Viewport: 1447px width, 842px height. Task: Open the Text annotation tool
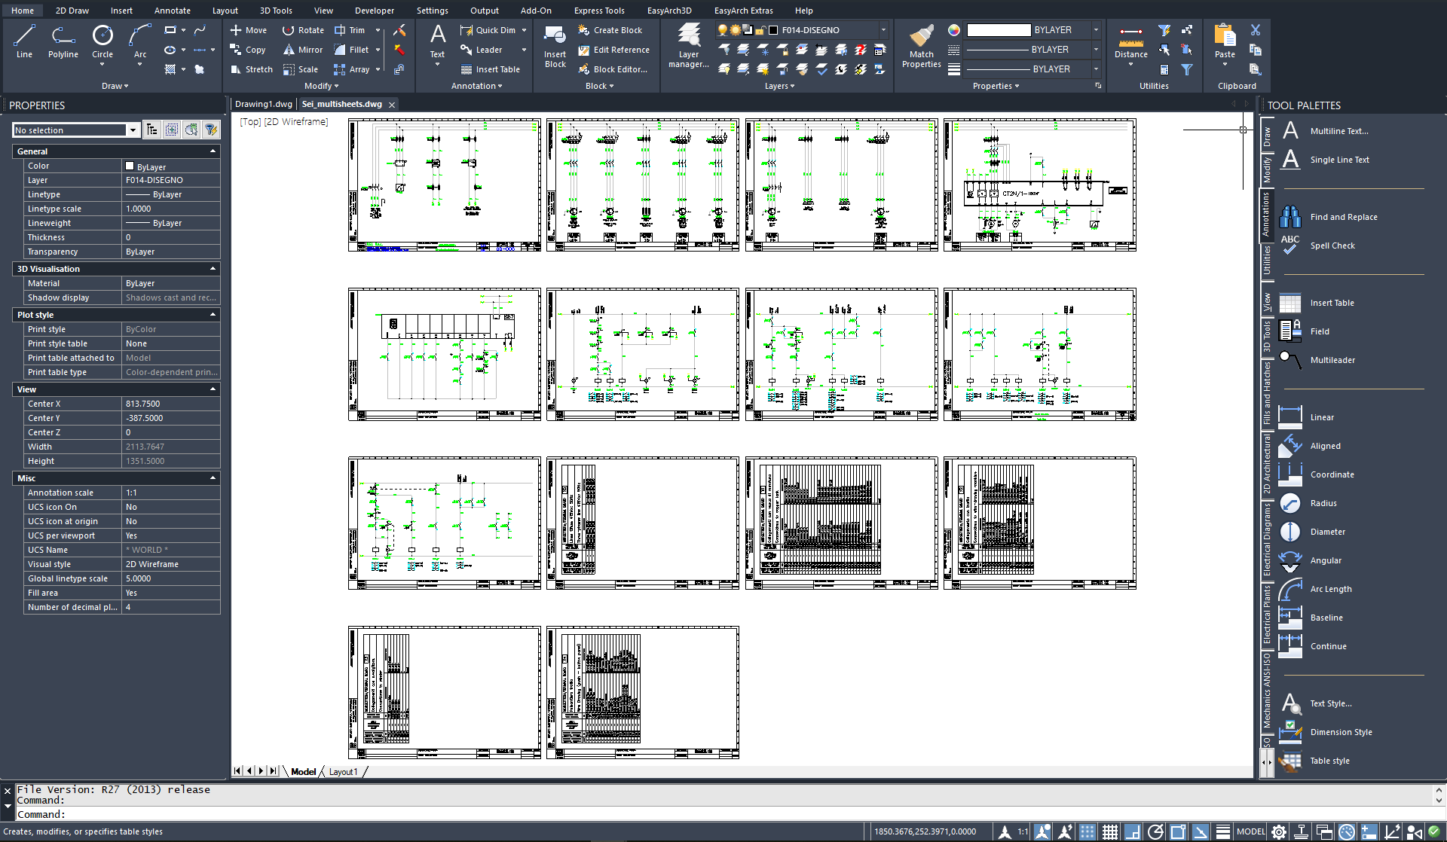point(437,41)
